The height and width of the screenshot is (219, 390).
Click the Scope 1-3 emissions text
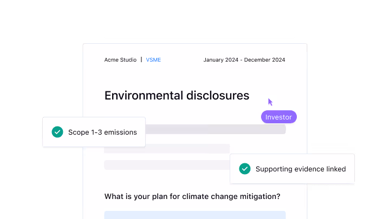(x=102, y=132)
